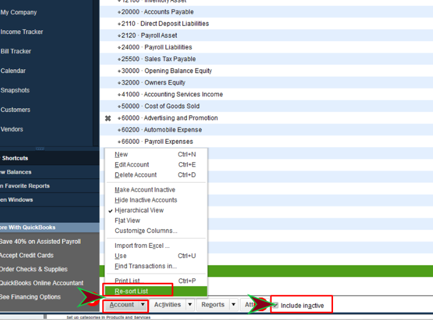Open Income Tracker in the sidebar
This screenshot has height=320, width=433.
coord(21,32)
